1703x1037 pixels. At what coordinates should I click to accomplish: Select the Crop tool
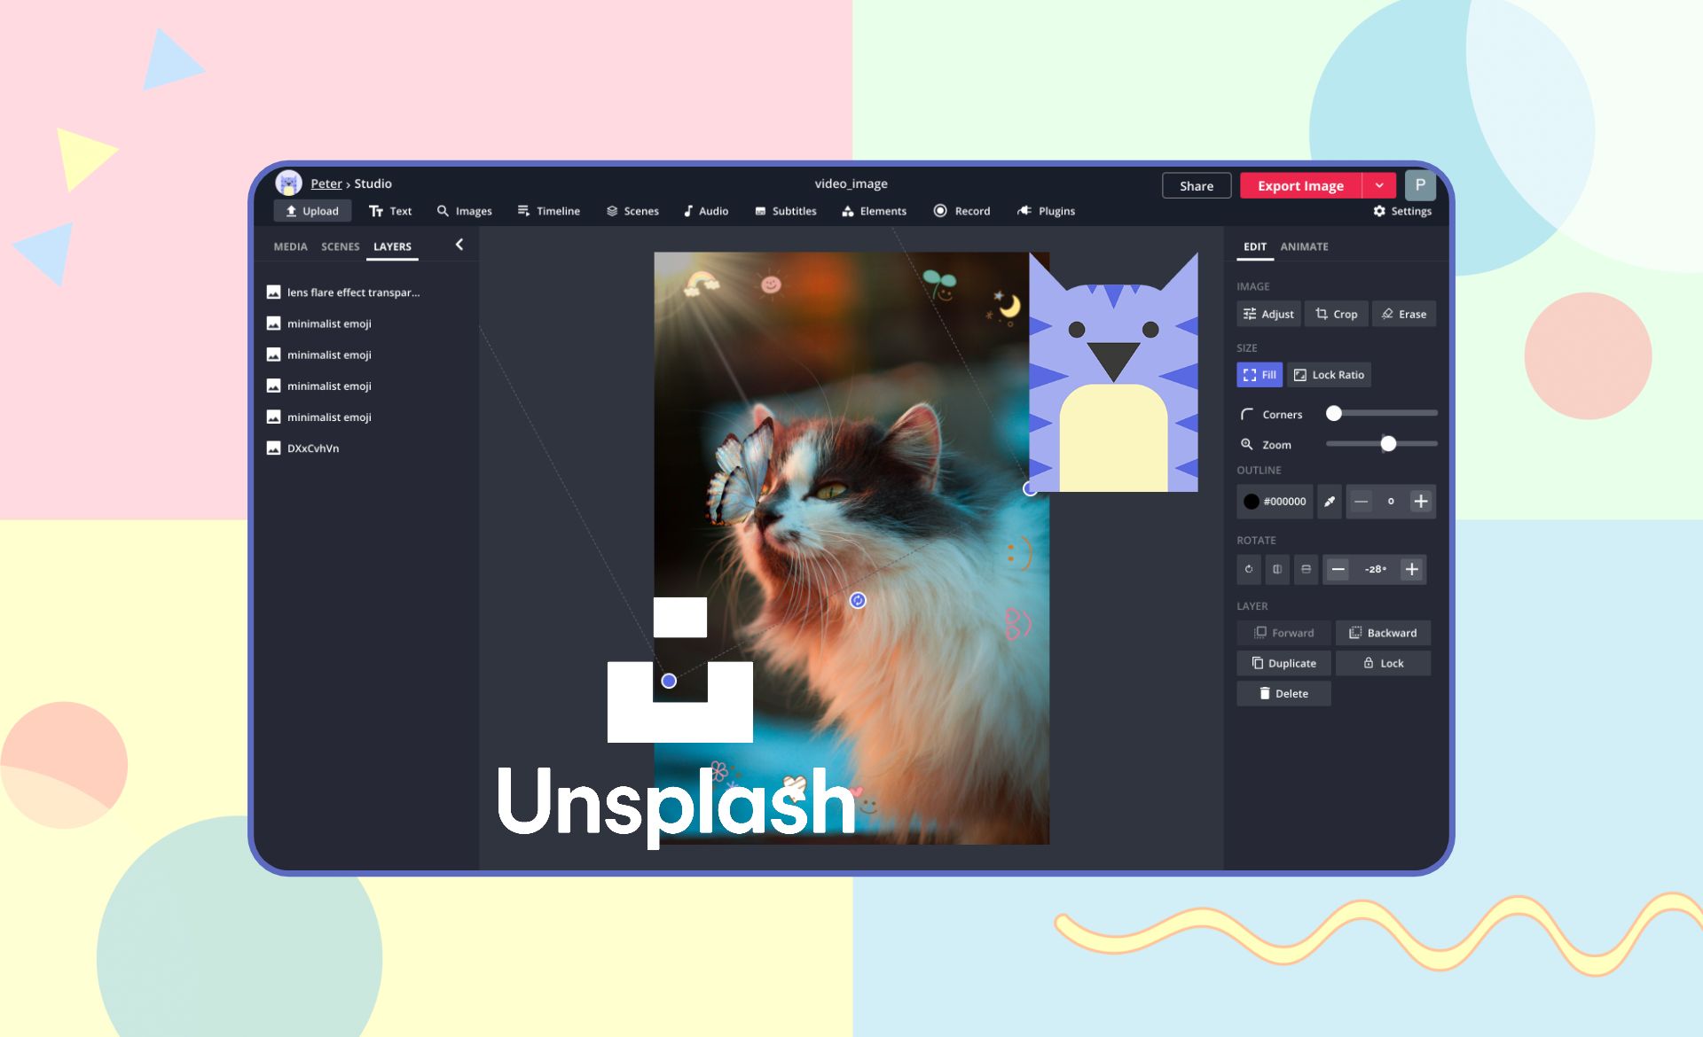pyautogui.click(x=1336, y=314)
